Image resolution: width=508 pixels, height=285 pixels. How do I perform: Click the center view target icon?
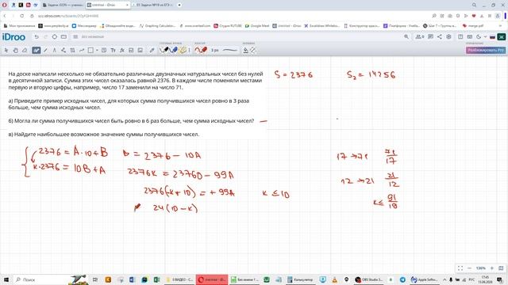pyautogui.click(x=55, y=37)
